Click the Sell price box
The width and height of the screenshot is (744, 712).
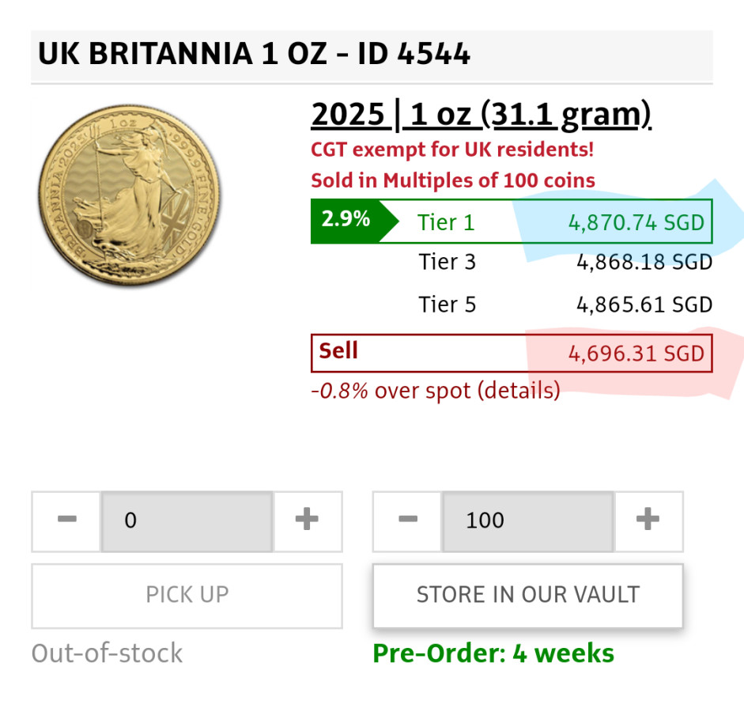(x=512, y=353)
